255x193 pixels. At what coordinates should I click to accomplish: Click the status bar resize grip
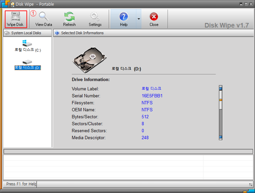pos(251,184)
